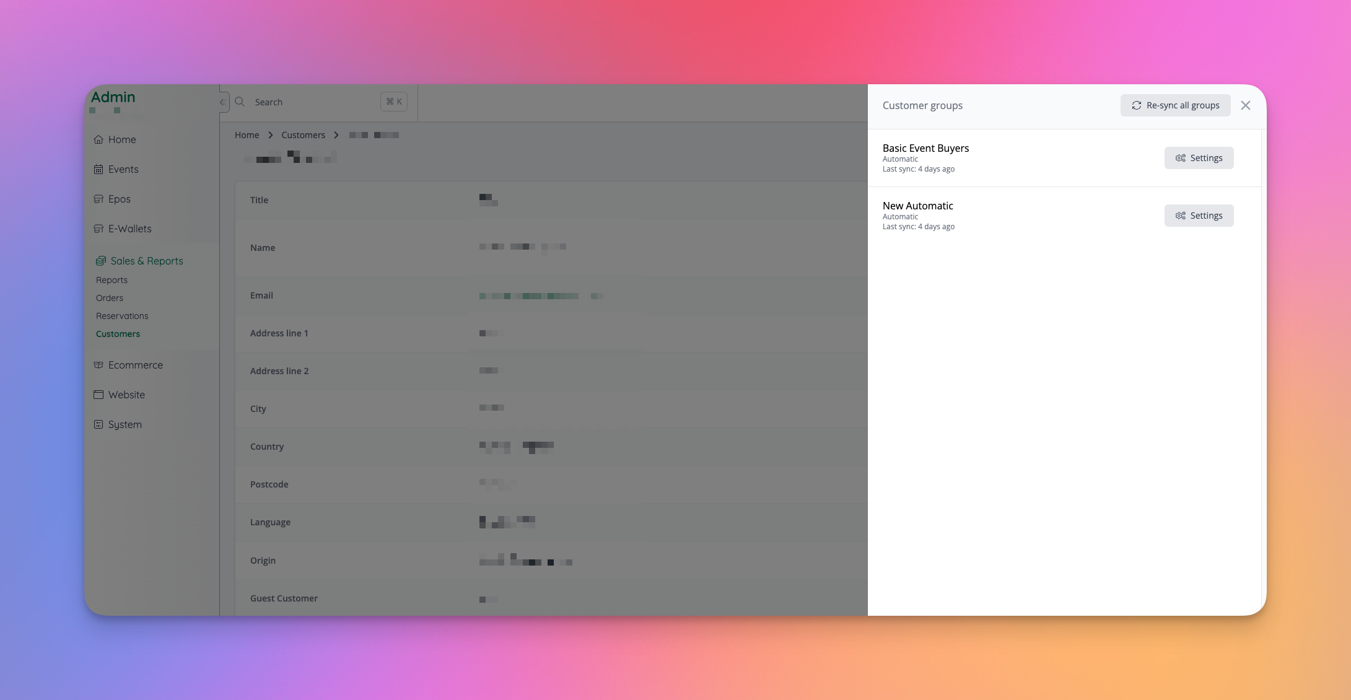The image size is (1351, 700).
Task: Open the Orders submenu item
Action: 110,298
